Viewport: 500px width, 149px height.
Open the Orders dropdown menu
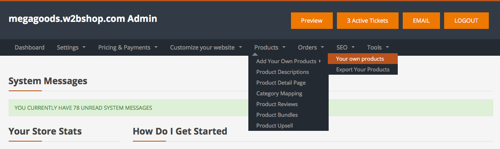[x=311, y=47]
